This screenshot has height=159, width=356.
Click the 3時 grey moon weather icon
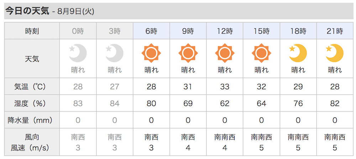pyautogui.click(x=114, y=54)
